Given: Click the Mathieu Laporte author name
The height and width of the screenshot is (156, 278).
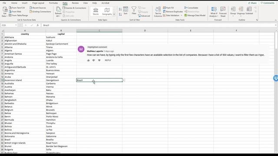Looking at the screenshot, I should click(95, 51).
